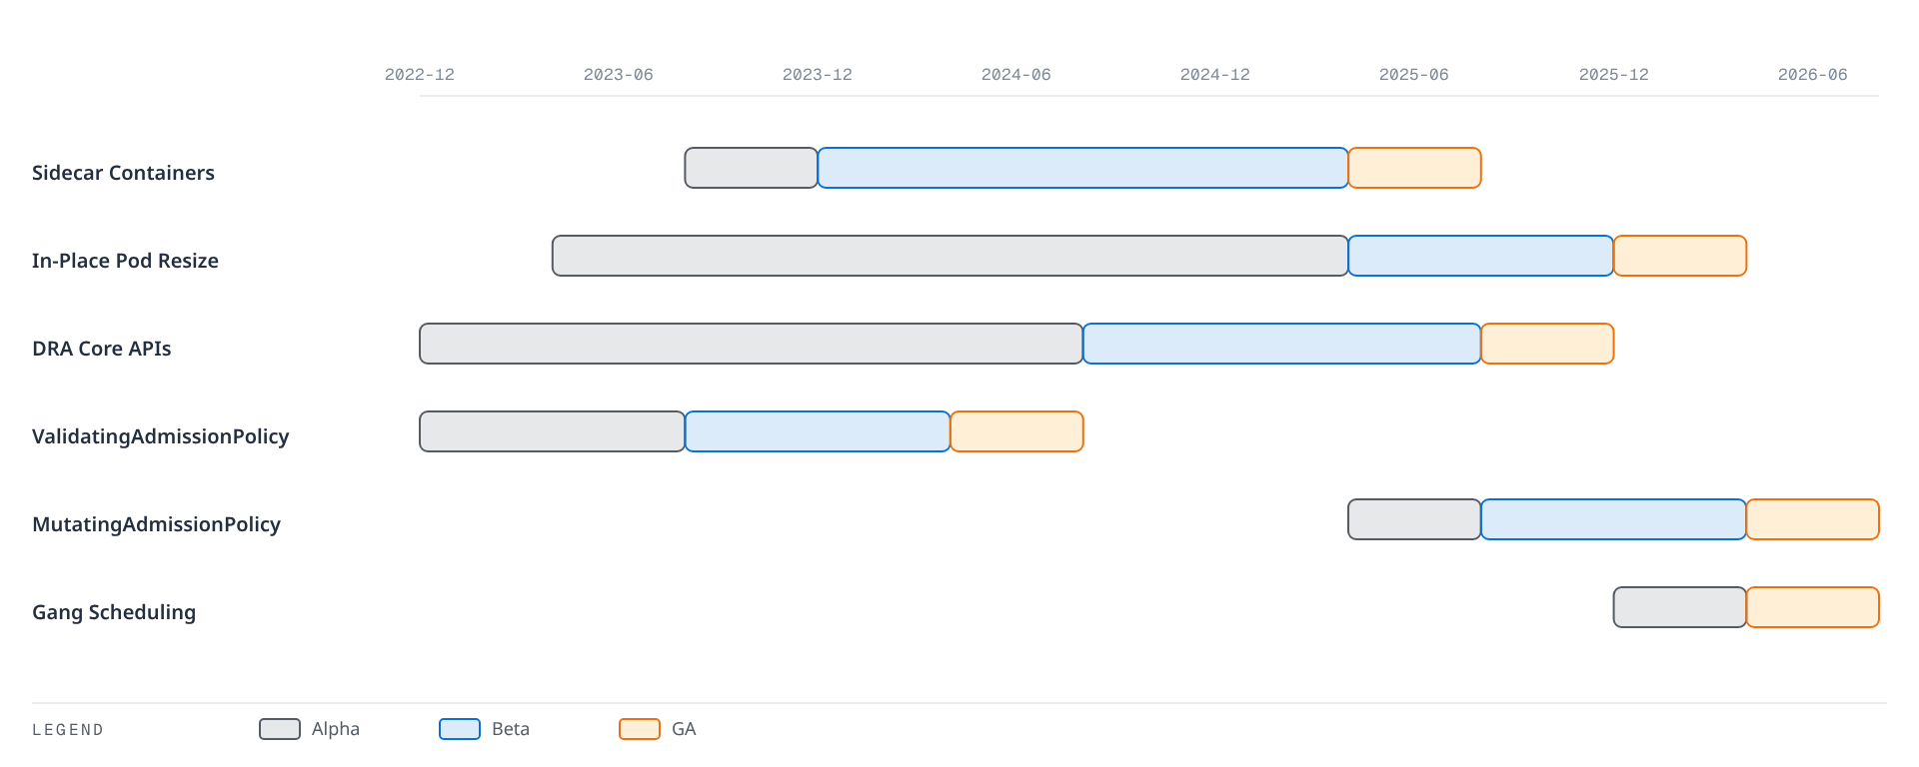Select the Sidecar Containers Beta bar

1082,168
